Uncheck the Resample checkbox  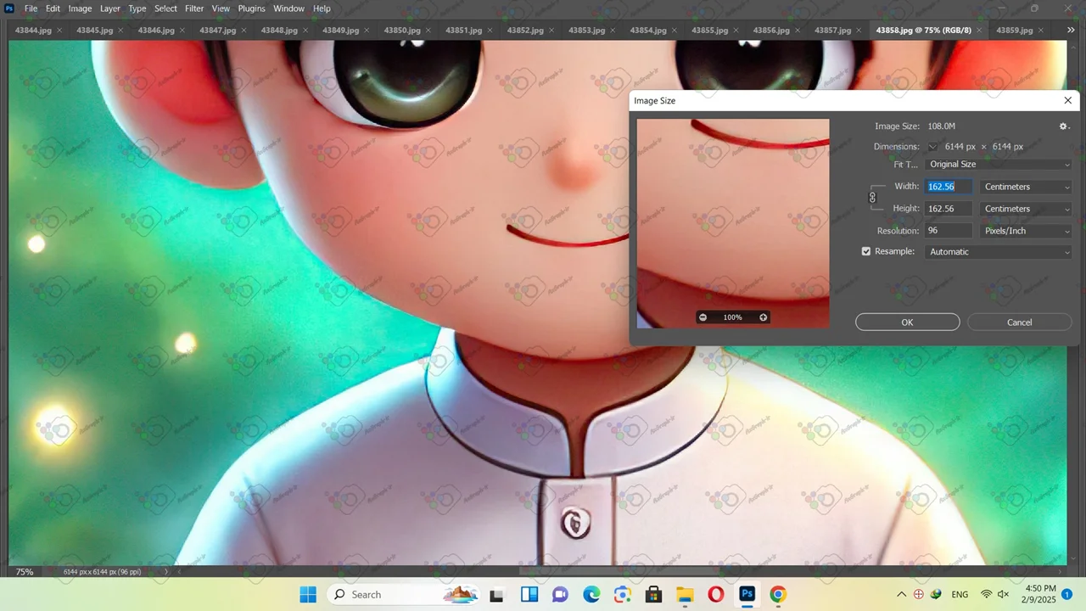click(x=866, y=252)
